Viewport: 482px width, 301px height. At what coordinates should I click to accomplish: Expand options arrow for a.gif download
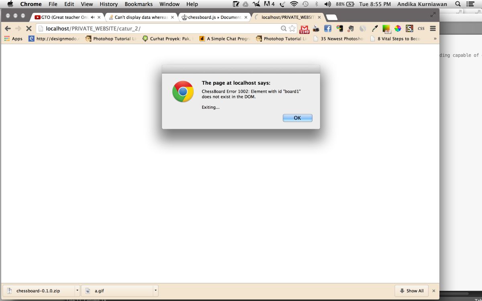[x=155, y=291]
